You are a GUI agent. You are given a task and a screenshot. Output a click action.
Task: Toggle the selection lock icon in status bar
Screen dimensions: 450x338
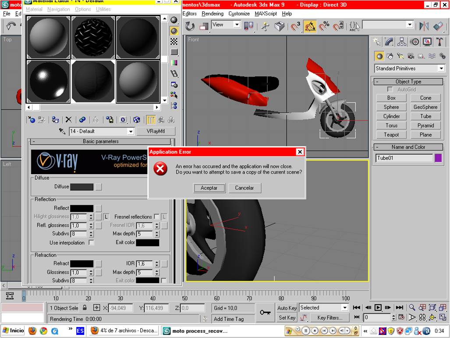tap(85, 308)
